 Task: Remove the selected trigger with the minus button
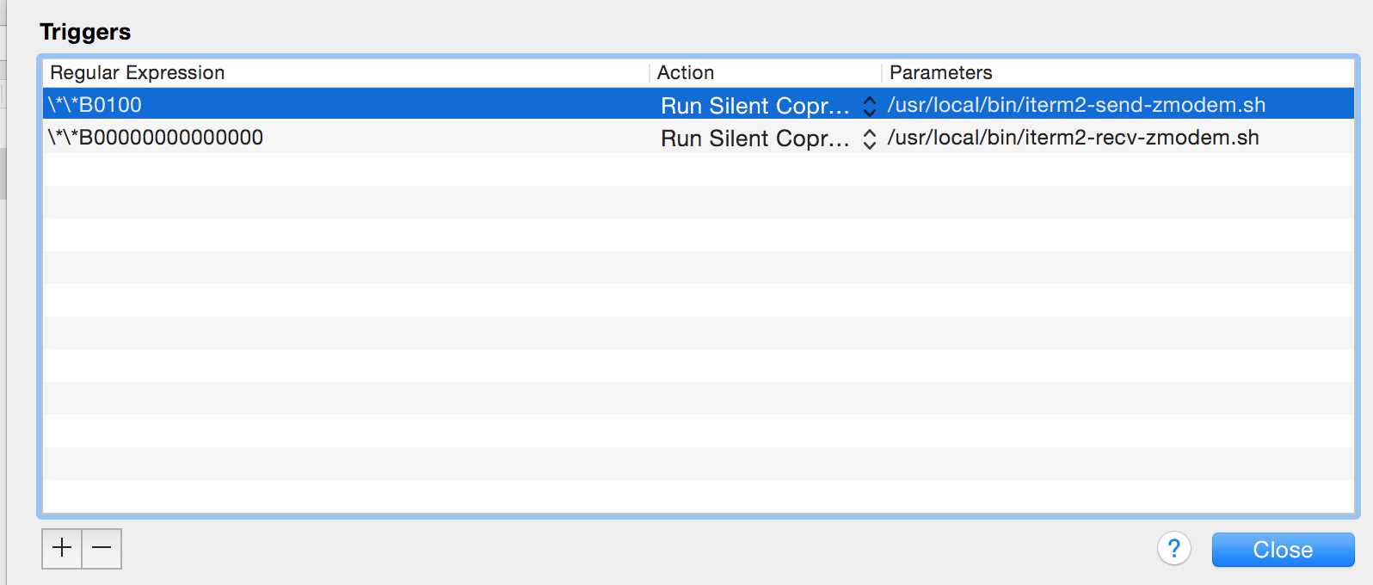tap(102, 549)
